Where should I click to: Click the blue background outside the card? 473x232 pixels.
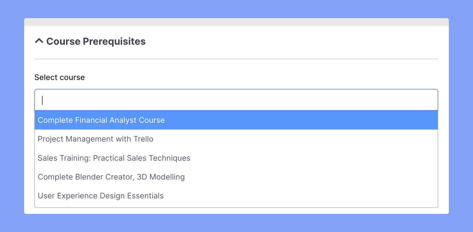pyautogui.click(x=12, y=123)
